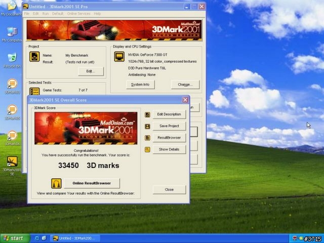Click the D3D Pure Hardware T&L text
The image size is (324, 243).
click(x=147, y=68)
